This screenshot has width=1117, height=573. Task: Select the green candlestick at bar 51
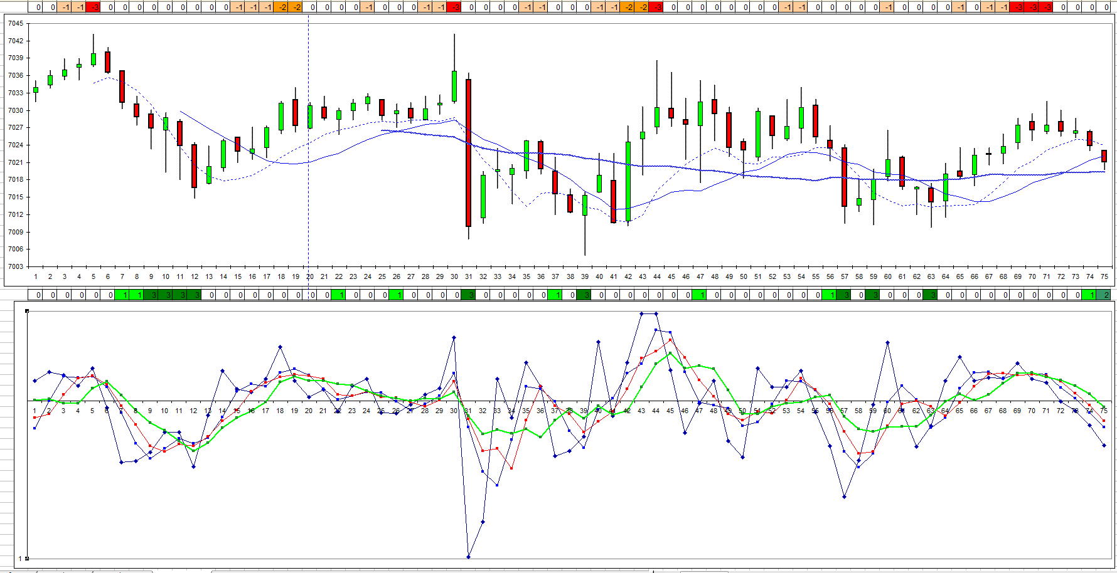758,134
